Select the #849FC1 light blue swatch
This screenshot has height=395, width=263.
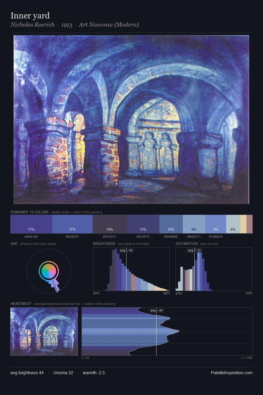[x=194, y=224]
